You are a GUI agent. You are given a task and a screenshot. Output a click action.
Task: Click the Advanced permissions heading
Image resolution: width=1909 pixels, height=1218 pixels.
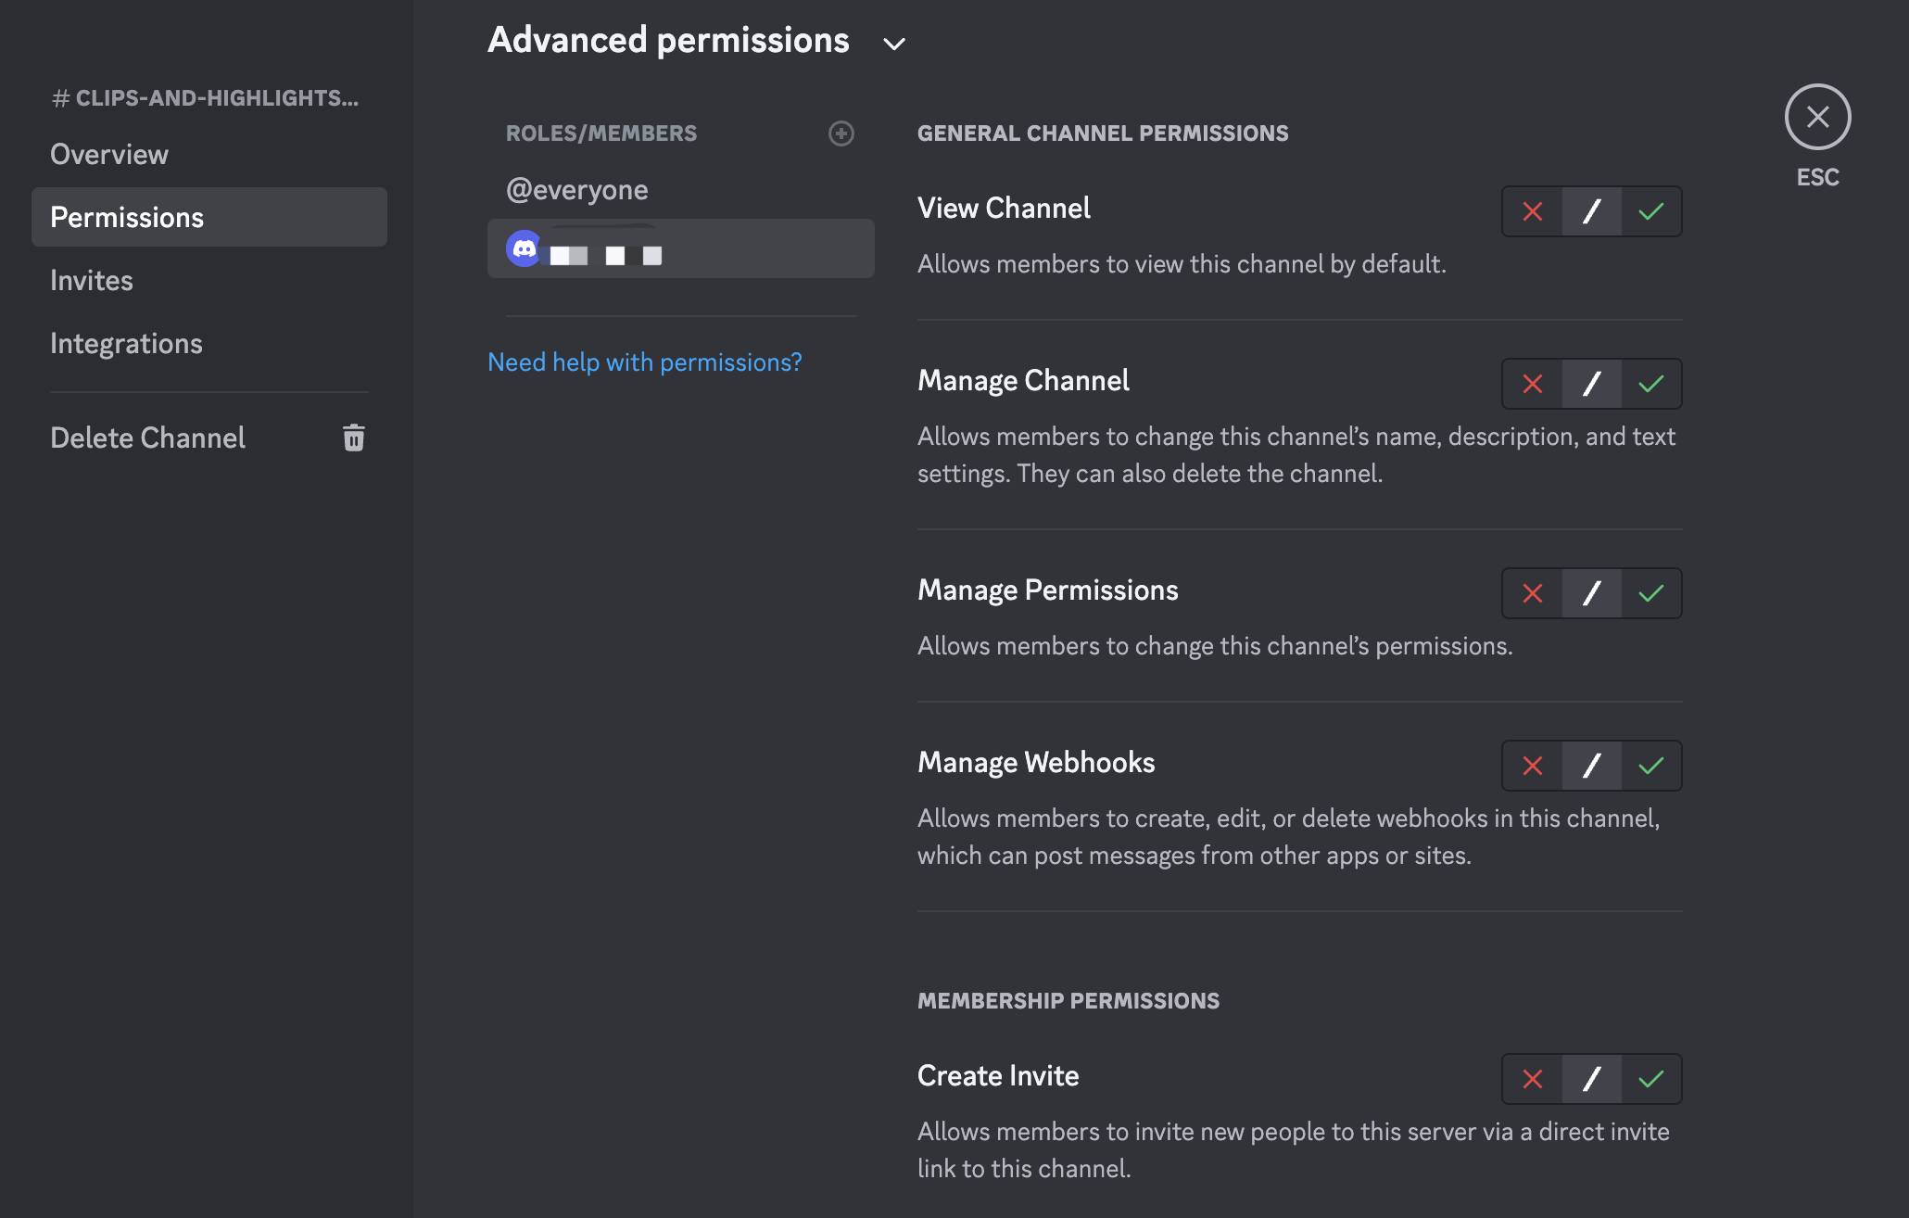click(668, 41)
